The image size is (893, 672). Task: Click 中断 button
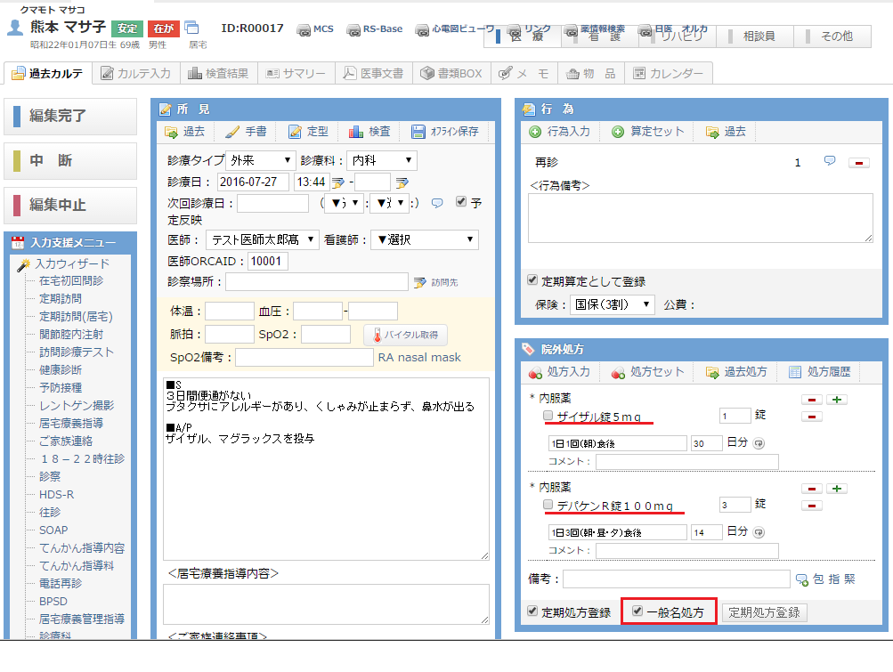70,160
